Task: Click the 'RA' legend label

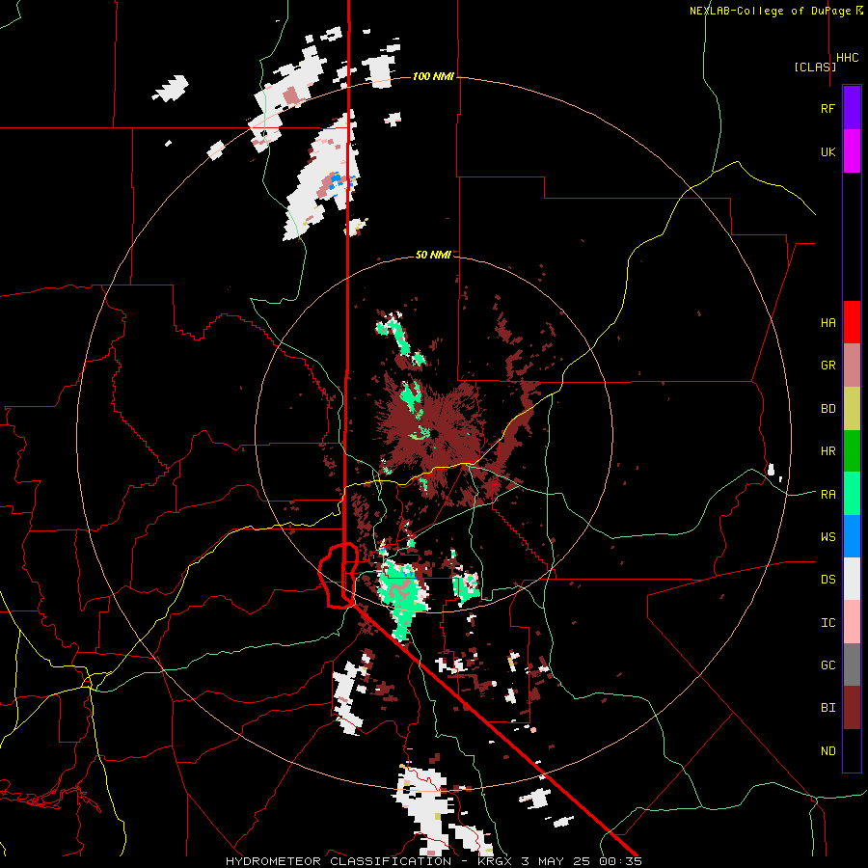Action: [x=827, y=495]
